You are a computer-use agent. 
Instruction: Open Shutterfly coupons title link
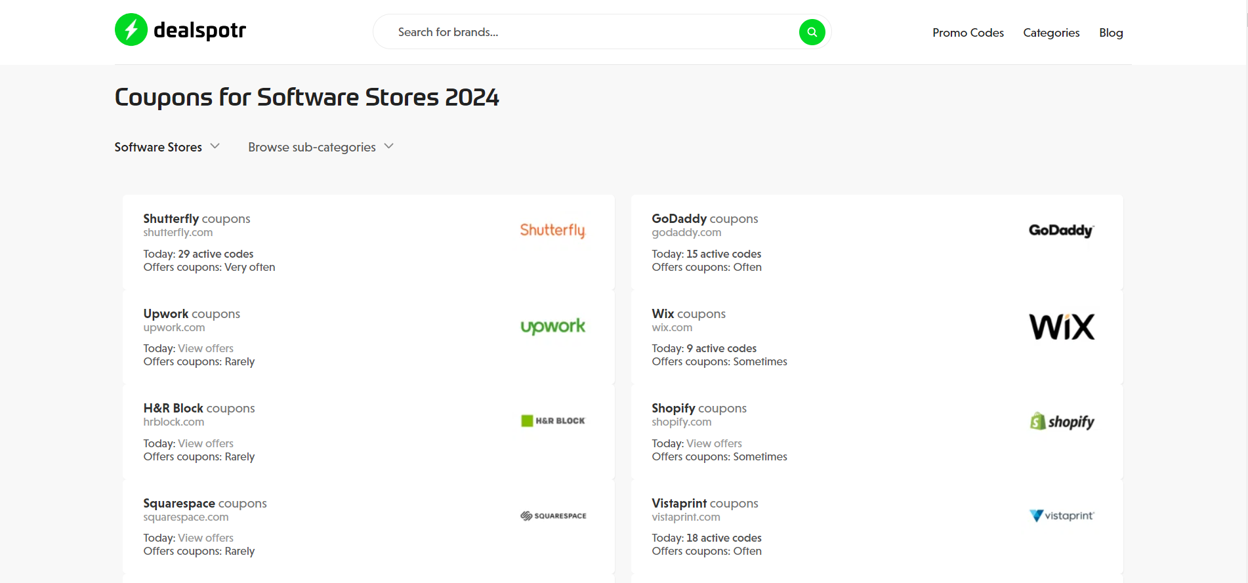point(197,218)
